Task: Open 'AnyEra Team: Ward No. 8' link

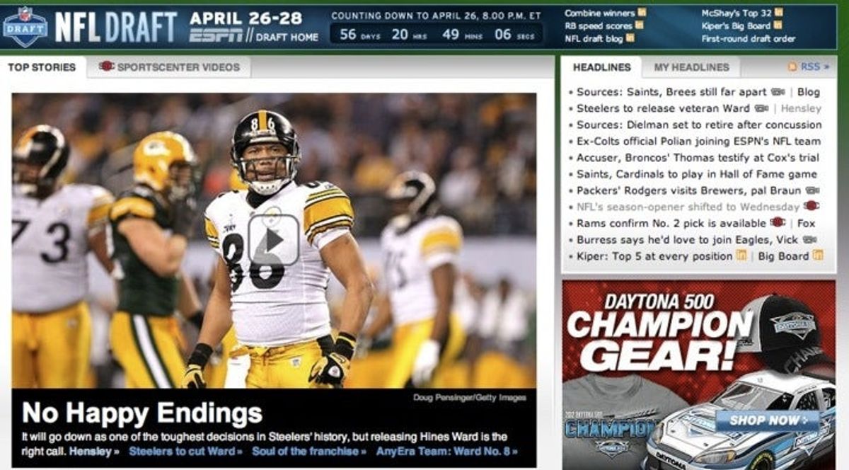Action: tap(446, 450)
